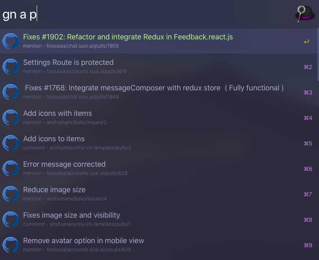Click the Alfred bowler hat icon

[x=305, y=14]
